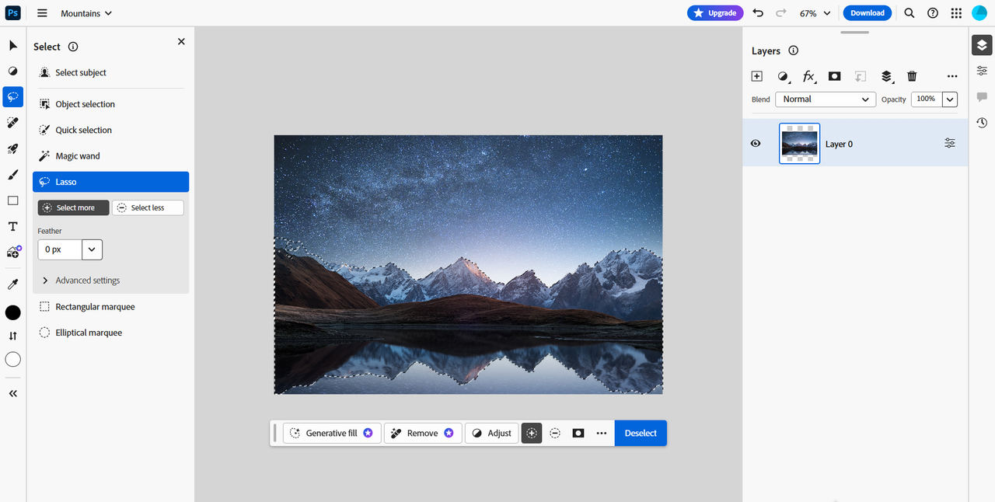Image resolution: width=995 pixels, height=502 pixels.
Task: Select the Move tool in left toolbar
Action: click(13, 46)
